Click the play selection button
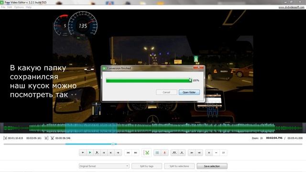Viewport: 306px width, 172px height. pyautogui.click(x=97, y=153)
